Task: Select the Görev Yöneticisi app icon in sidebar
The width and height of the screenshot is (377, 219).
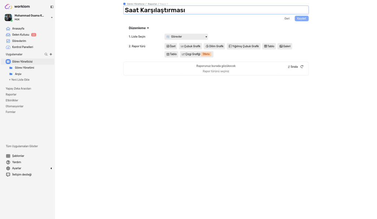Action: point(8,62)
